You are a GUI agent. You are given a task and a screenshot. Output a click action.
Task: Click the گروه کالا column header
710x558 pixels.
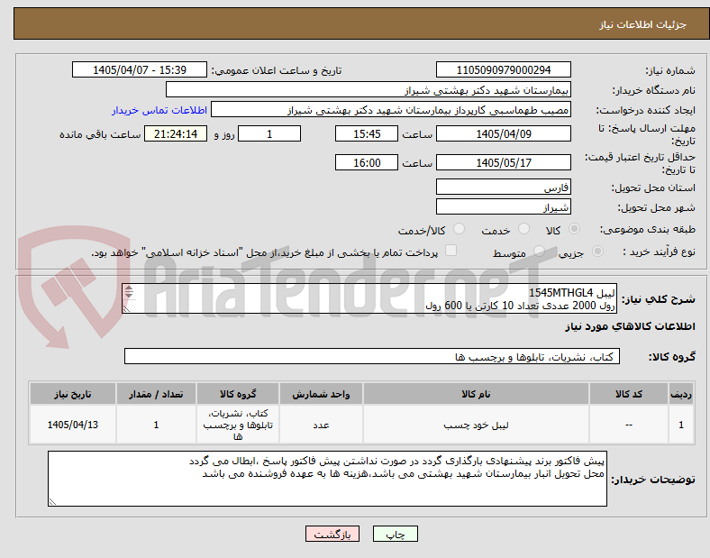click(x=238, y=394)
